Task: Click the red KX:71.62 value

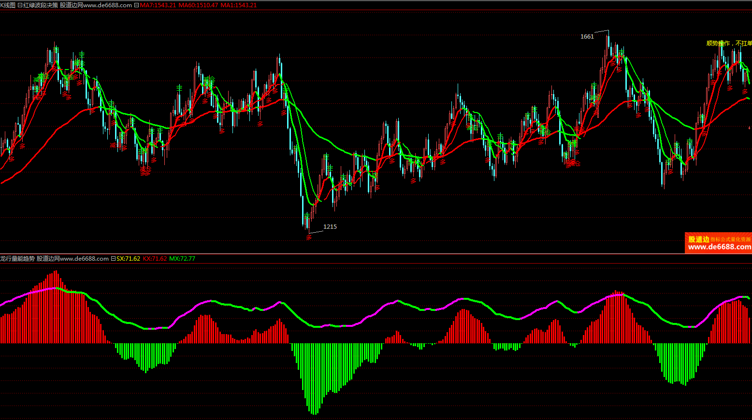Action: coord(155,259)
